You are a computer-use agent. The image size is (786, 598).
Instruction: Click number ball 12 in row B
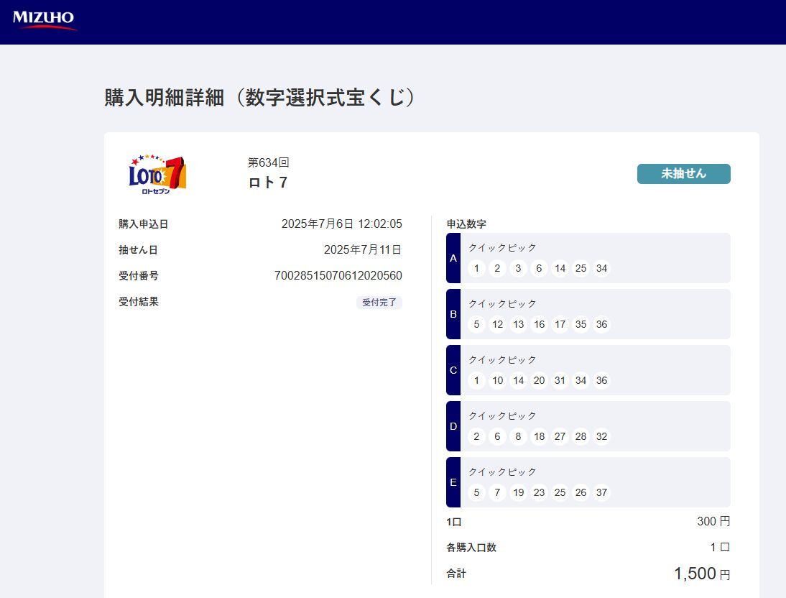coord(497,325)
